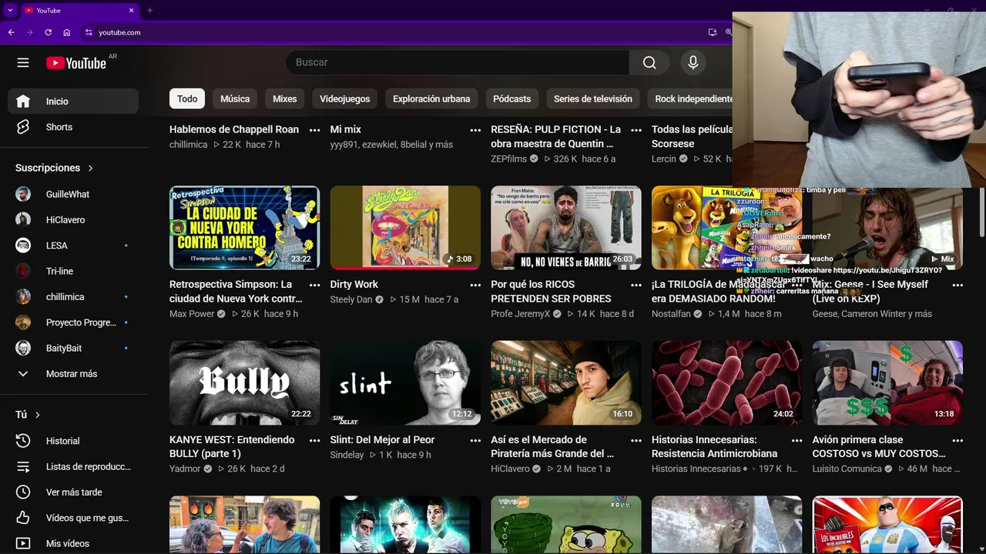The width and height of the screenshot is (986, 554).
Task: Open chillimica channel subscription
Action: [x=73, y=297]
